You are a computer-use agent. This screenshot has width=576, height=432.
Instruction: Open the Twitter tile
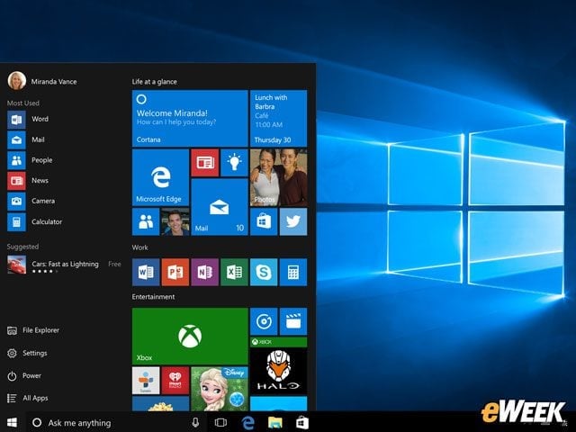tap(293, 221)
